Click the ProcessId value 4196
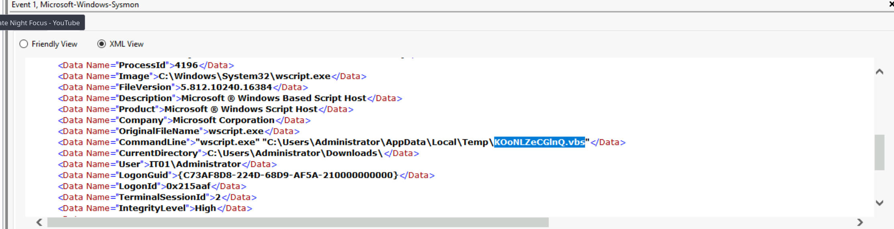This screenshot has width=894, height=229. pos(186,65)
